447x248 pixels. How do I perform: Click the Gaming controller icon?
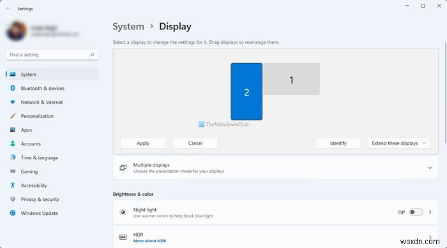coord(13,171)
